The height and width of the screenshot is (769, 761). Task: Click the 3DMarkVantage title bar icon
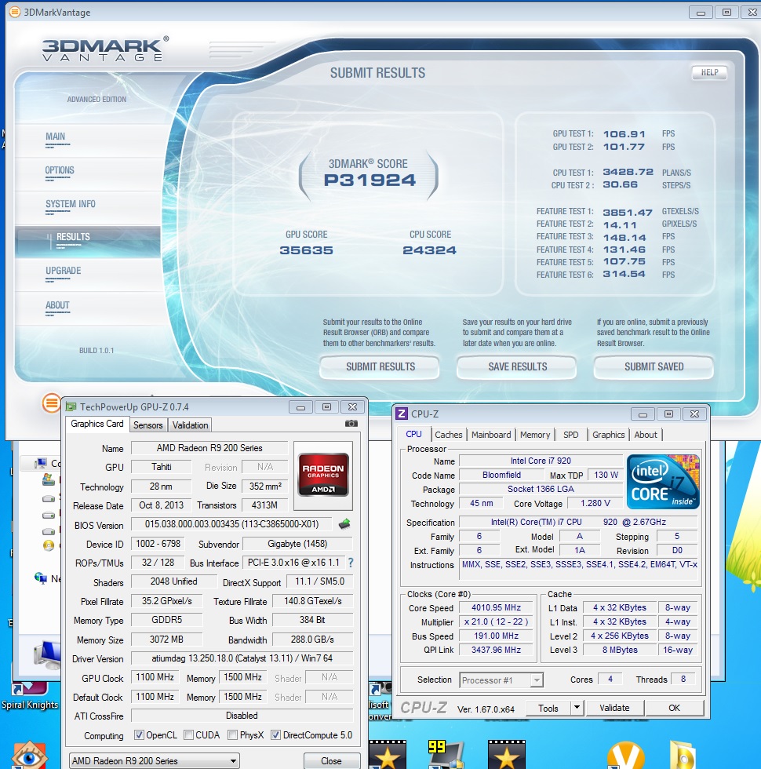tap(15, 12)
